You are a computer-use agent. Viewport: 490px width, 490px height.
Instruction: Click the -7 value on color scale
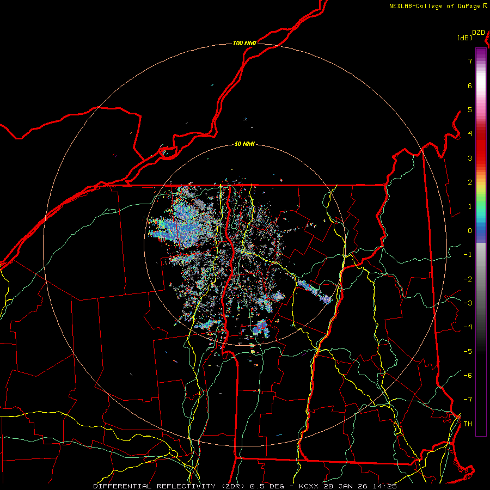pyautogui.click(x=468, y=400)
